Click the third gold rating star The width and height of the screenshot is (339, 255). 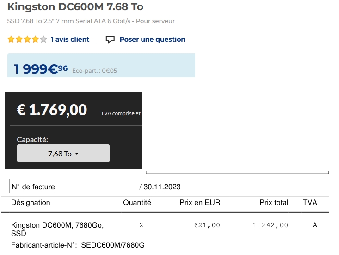click(x=27, y=39)
